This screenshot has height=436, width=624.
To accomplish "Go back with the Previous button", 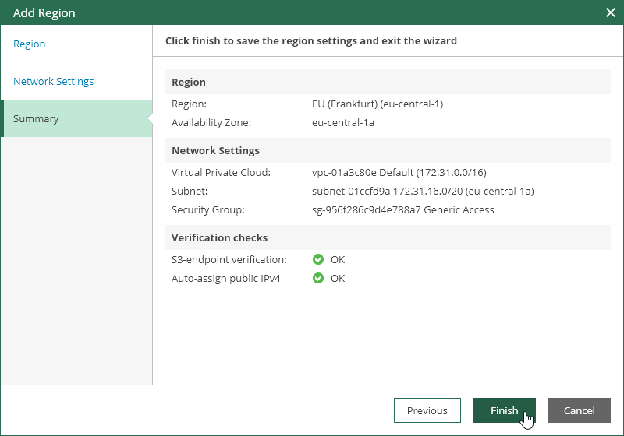I will tap(427, 410).
